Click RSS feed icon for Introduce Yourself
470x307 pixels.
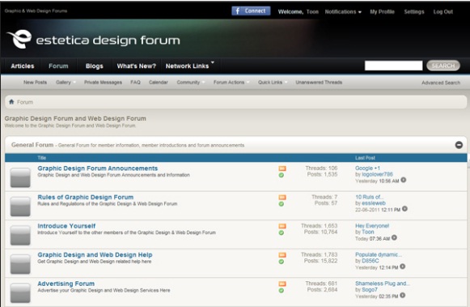click(282, 226)
